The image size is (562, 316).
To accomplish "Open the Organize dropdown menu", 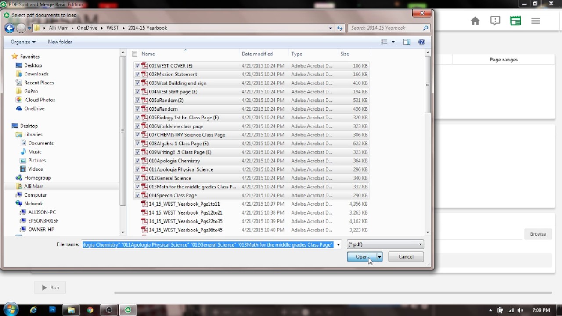I will pyautogui.click(x=23, y=42).
